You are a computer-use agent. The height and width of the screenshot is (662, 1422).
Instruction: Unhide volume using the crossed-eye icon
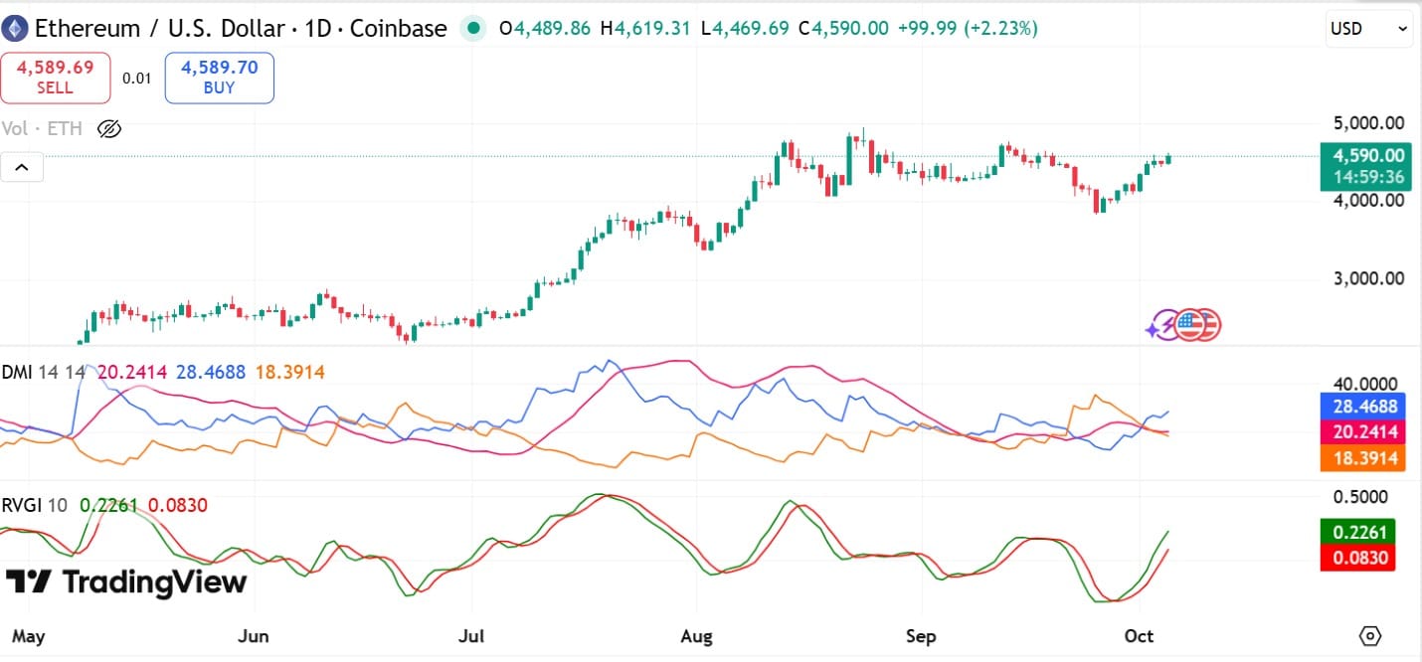coord(108,128)
